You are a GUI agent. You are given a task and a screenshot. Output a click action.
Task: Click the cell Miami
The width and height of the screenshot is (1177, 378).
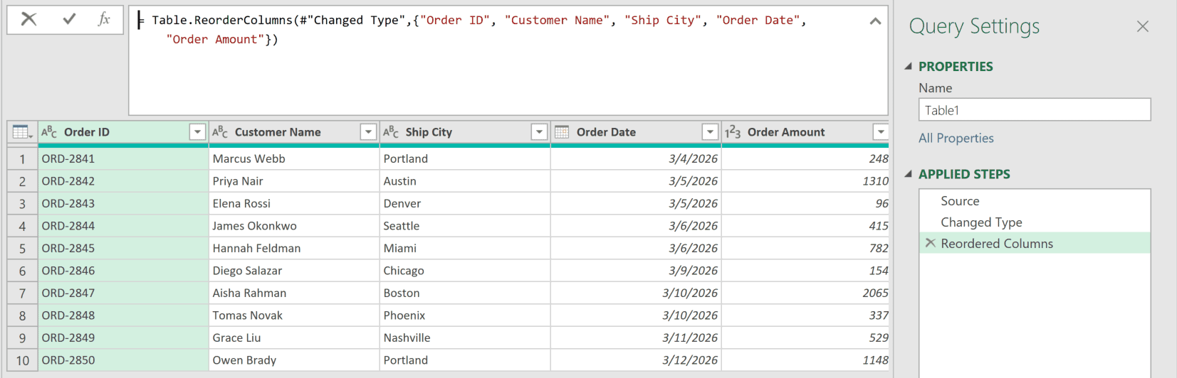coord(465,248)
